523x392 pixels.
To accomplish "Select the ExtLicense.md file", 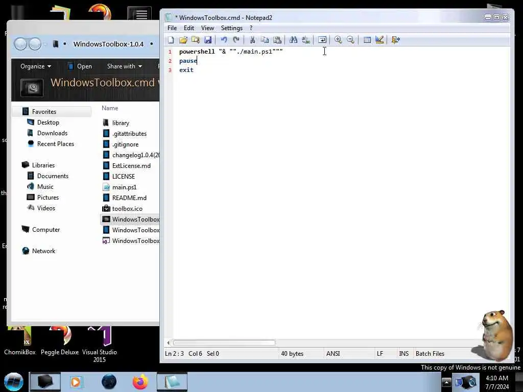I will pos(131,166).
